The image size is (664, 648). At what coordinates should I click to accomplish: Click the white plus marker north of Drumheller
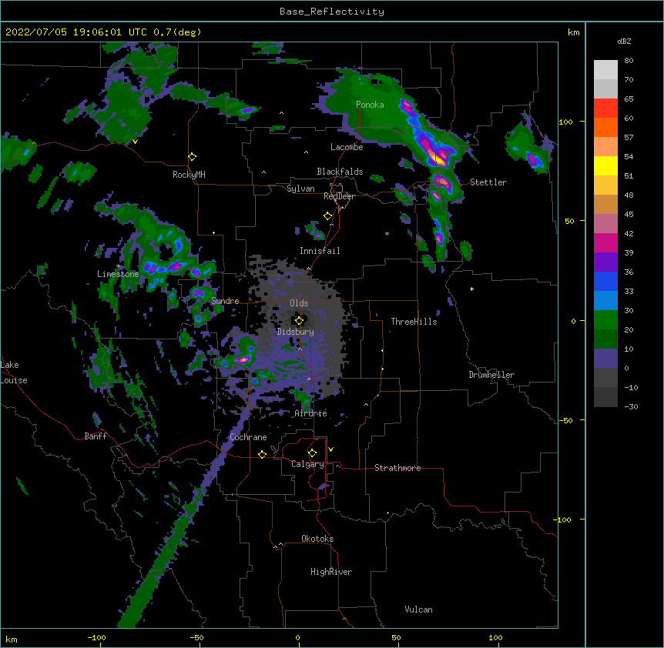(x=471, y=289)
